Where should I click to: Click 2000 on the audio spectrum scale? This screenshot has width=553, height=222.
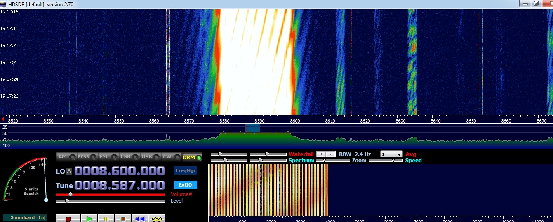pyautogui.click(x=271, y=220)
